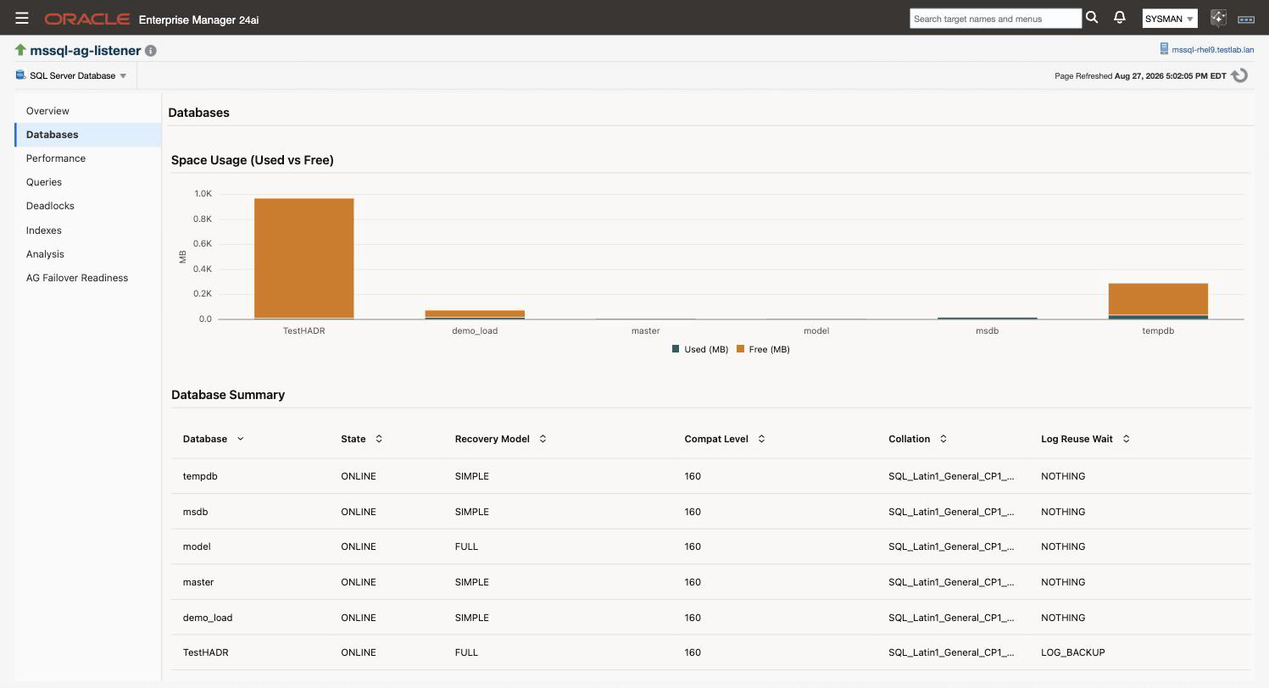The height and width of the screenshot is (688, 1269).
Task: Open the Analysis section
Action: (x=87, y=254)
